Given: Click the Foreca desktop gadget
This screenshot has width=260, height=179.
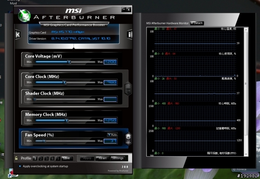Looking at the screenshot, I should [245, 170].
